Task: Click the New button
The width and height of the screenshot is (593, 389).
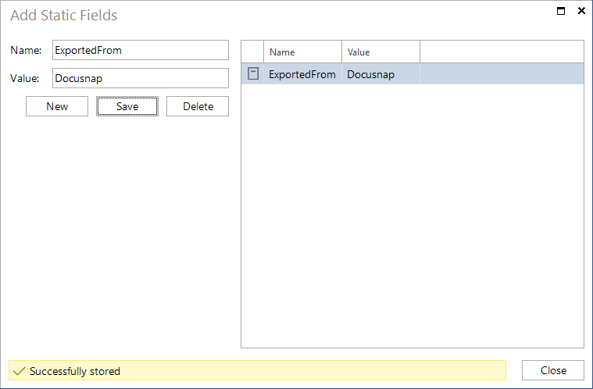Action: pyautogui.click(x=57, y=106)
